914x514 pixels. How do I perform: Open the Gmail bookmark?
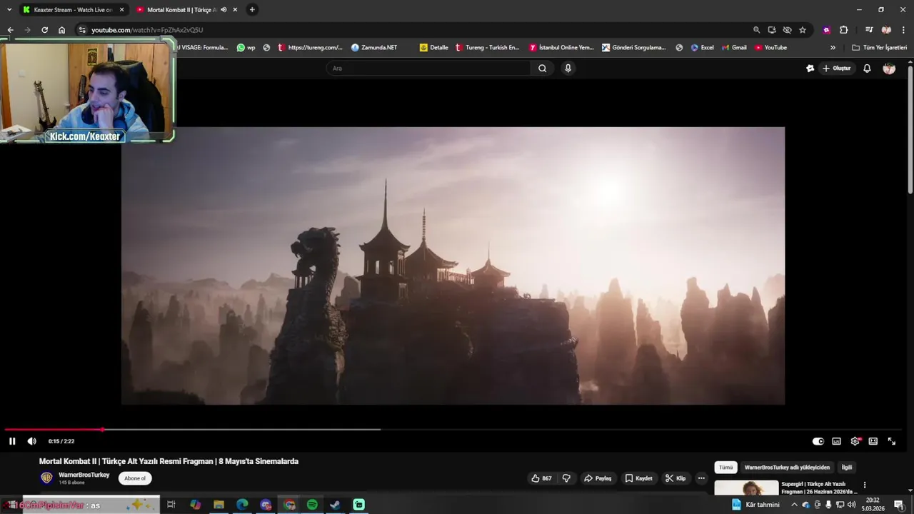point(733,48)
